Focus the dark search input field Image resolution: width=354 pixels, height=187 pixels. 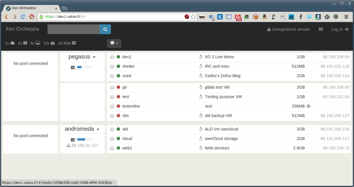tap(73, 29)
